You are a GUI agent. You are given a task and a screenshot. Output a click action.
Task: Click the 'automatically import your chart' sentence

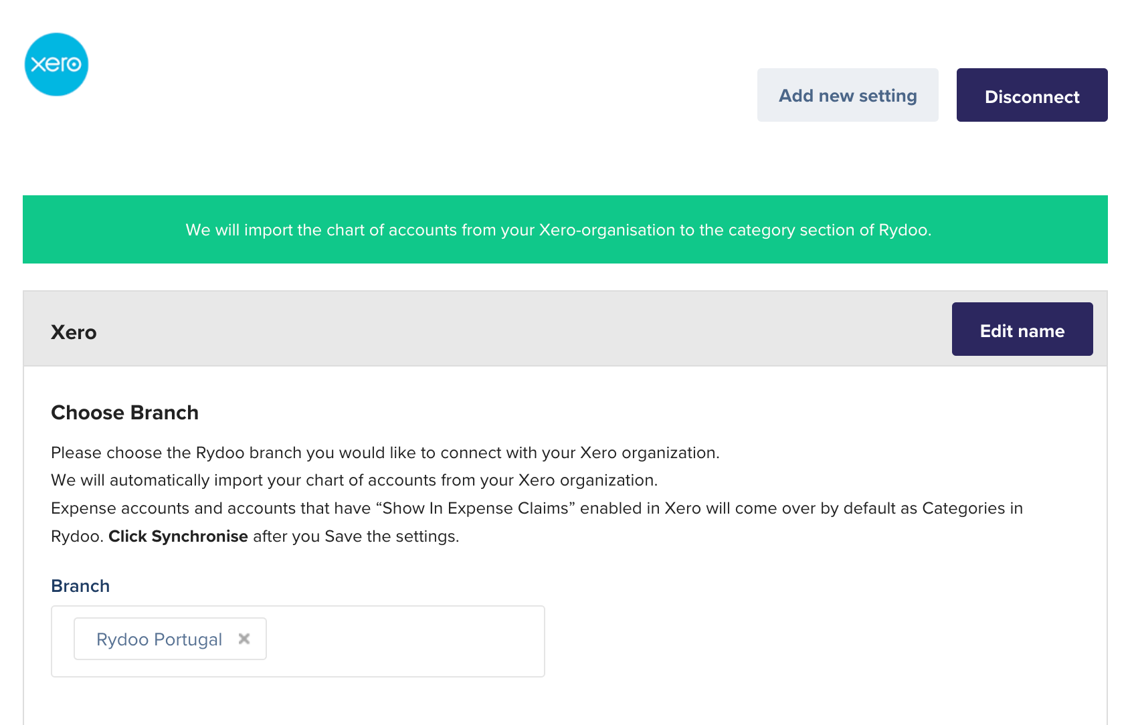pyautogui.click(x=355, y=480)
